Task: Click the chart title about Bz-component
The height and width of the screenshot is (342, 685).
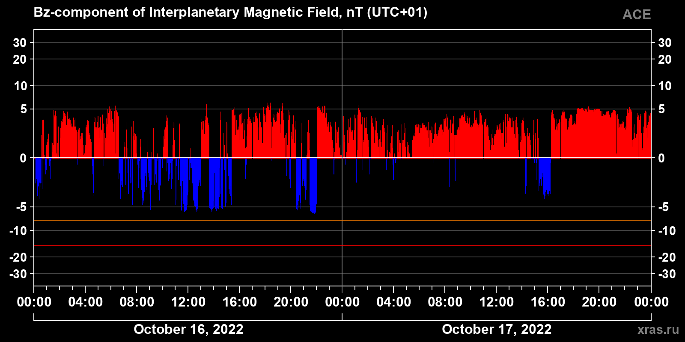Action: point(230,13)
